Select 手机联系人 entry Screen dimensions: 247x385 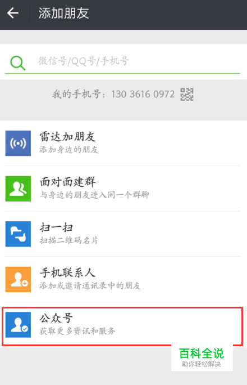click(122, 279)
